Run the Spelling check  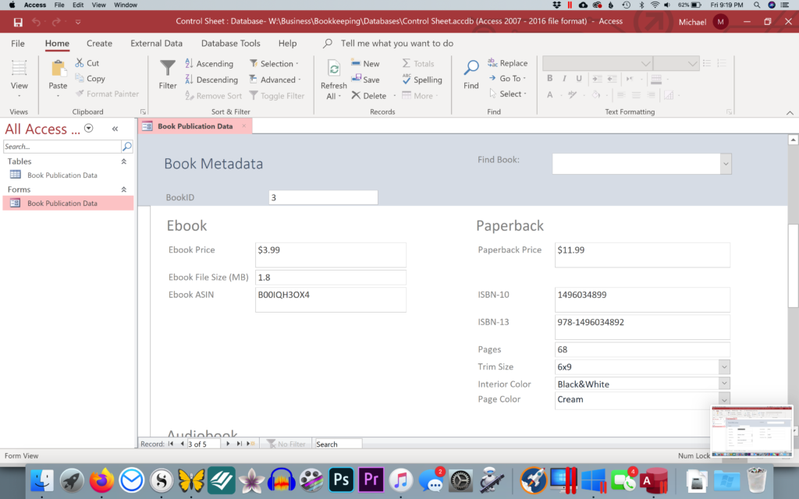click(422, 80)
